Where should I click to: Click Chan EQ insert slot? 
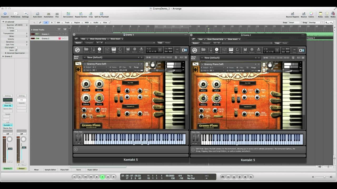(8, 106)
